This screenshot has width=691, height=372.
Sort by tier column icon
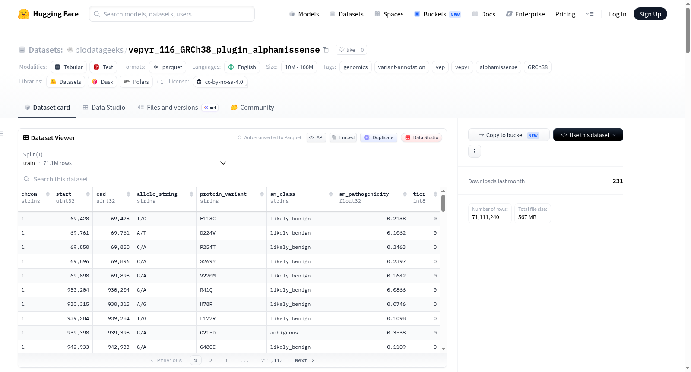pos(435,194)
